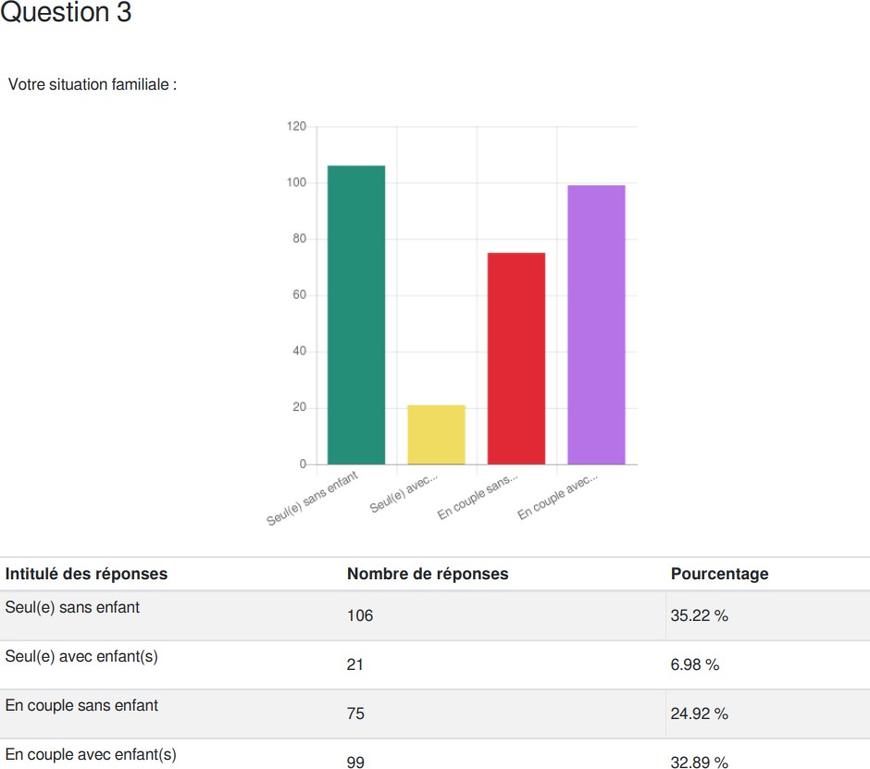Select the Seul(e) avec enfant(s) row label
This screenshot has height=769, width=870.
point(81,656)
